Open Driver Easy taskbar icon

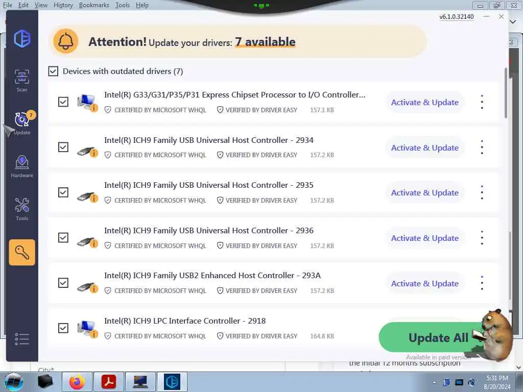[x=172, y=382]
